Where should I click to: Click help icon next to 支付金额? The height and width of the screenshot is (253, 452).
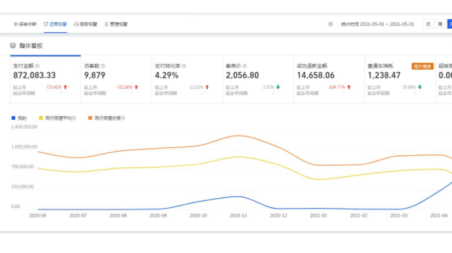(x=37, y=66)
